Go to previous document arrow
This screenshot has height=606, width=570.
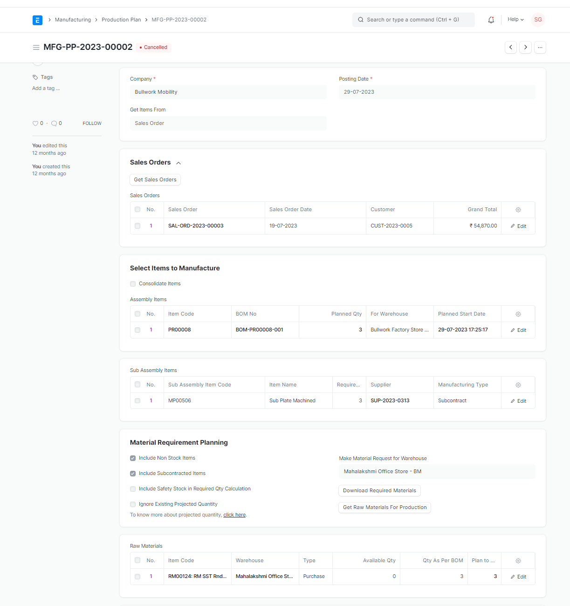[511, 47]
